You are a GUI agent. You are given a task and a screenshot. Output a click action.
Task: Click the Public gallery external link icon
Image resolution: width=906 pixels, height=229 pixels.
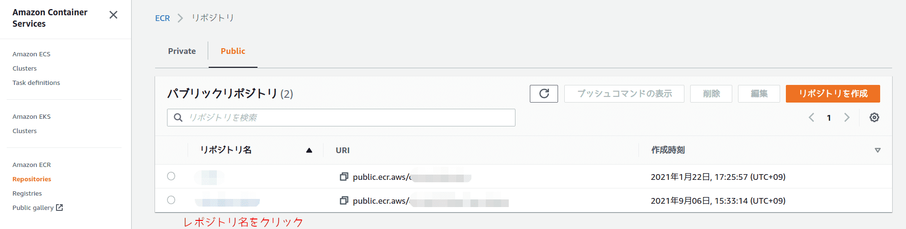(x=59, y=208)
